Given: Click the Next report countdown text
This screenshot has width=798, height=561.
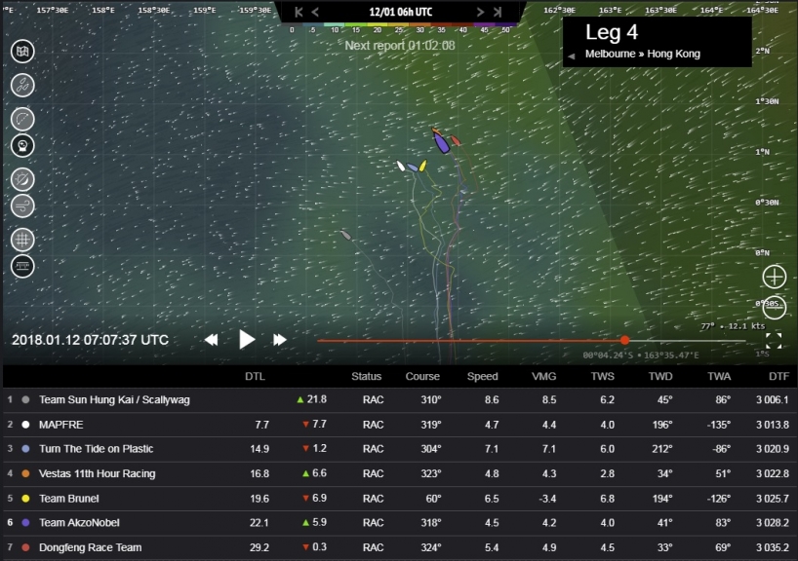Looking at the screenshot, I should (400, 45).
